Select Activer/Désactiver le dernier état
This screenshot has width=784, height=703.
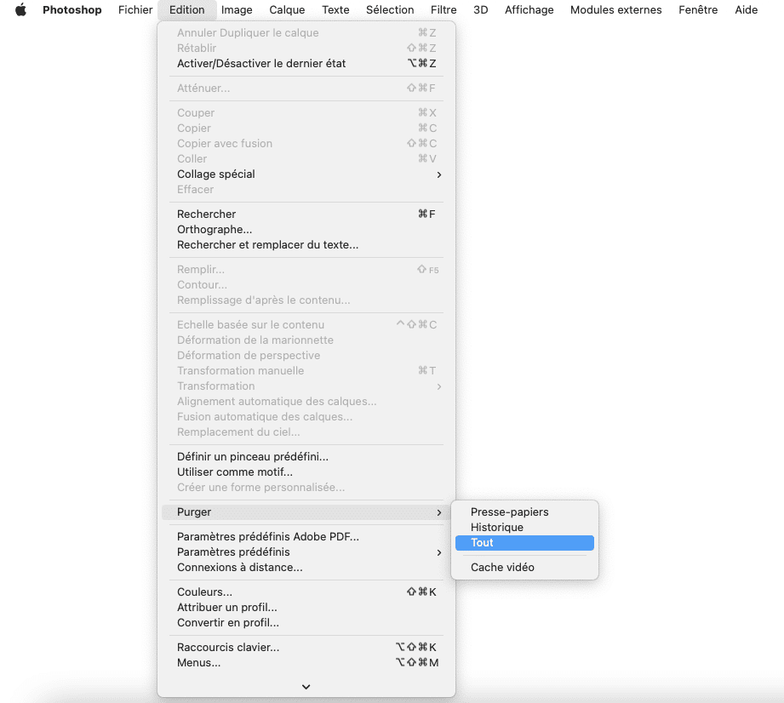click(x=261, y=64)
